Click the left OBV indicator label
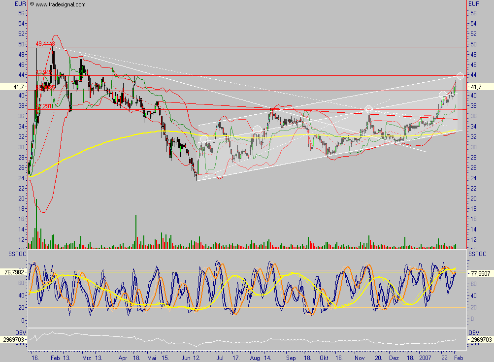The height and width of the screenshot is (362, 494). [x=21, y=333]
